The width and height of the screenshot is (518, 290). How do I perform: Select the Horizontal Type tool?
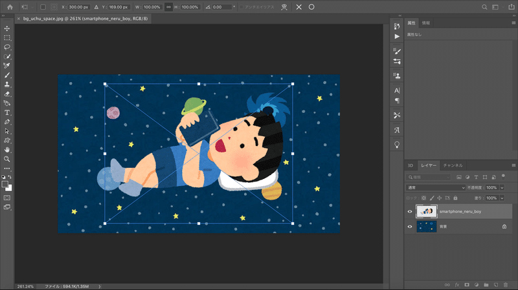click(x=7, y=112)
